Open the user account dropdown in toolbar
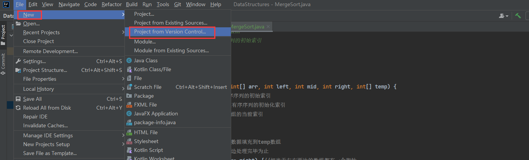The image size is (529, 160). pyautogui.click(x=504, y=16)
